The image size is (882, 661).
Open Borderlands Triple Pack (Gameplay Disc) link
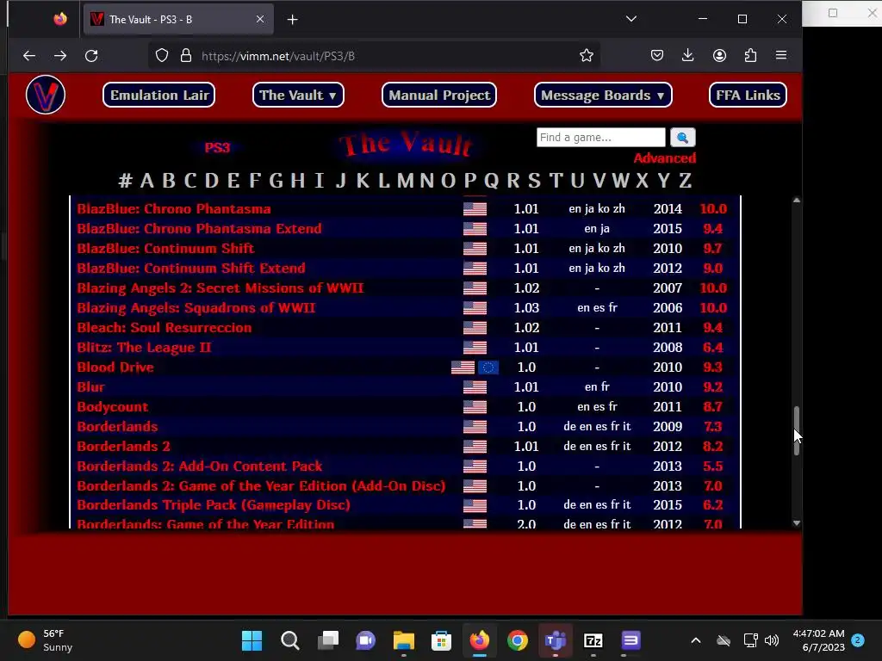click(214, 504)
